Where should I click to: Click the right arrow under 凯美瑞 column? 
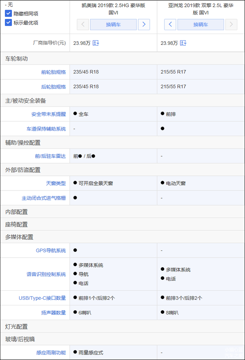pos(144,24)
